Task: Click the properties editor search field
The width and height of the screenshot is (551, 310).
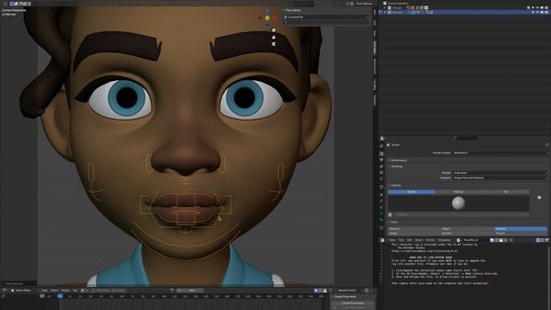Action: tap(465, 138)
